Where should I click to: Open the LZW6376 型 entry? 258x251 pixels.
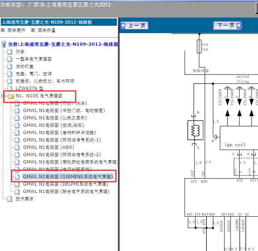[30, 88]
